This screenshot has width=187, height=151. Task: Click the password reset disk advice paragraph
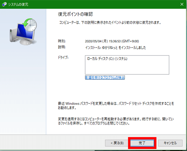point(116,106)
